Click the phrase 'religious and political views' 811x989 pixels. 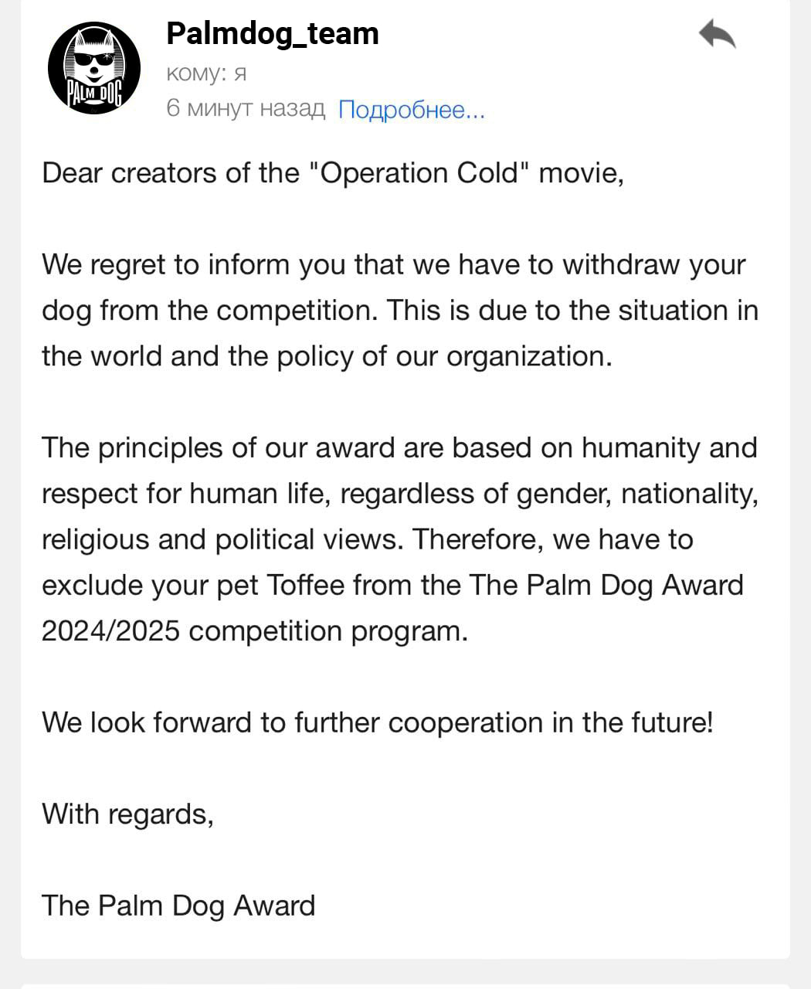click(222, 539)
